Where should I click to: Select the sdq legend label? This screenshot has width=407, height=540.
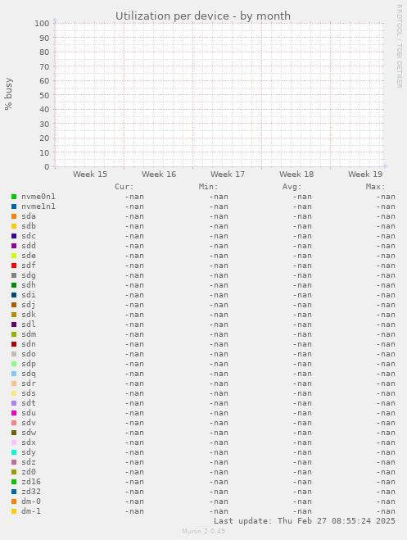click(29, 374)
